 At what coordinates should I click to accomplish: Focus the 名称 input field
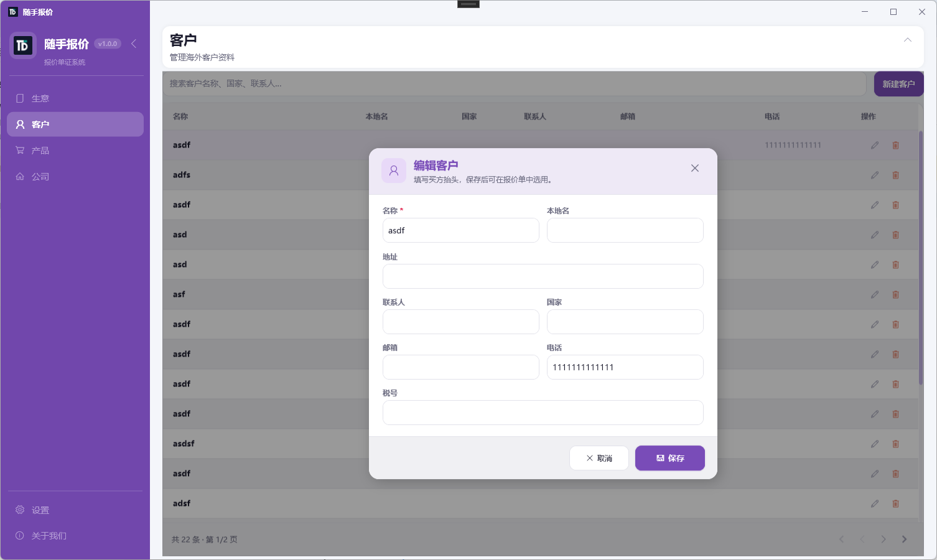[x=461, y=230]
